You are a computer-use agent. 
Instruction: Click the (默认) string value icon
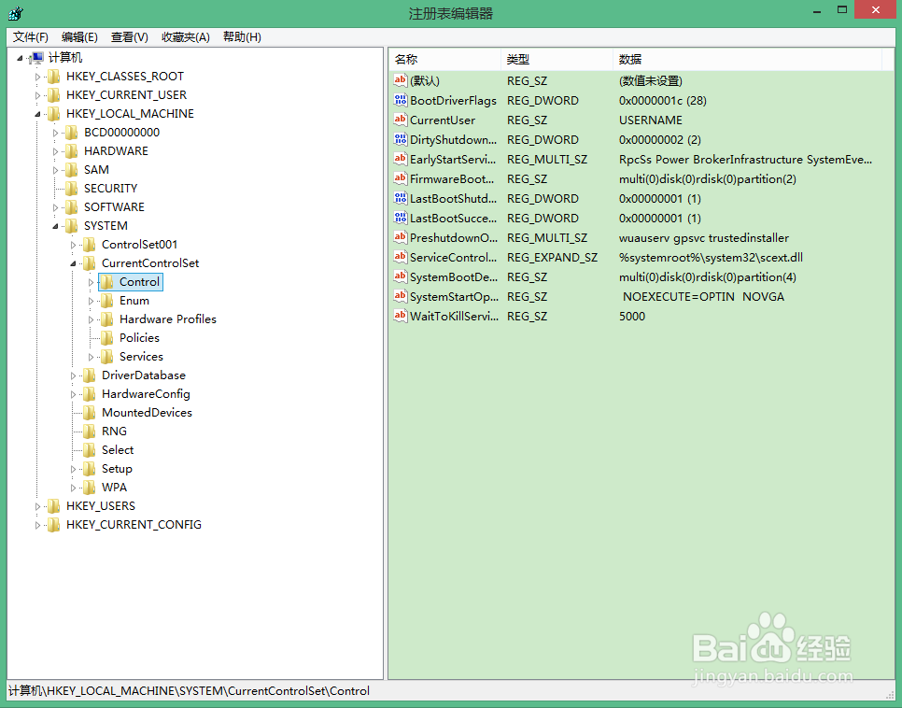point(401,80)
